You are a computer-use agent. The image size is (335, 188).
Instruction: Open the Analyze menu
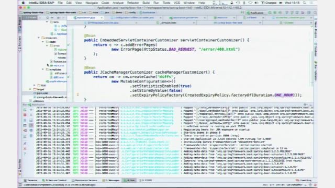click(118, 3)
